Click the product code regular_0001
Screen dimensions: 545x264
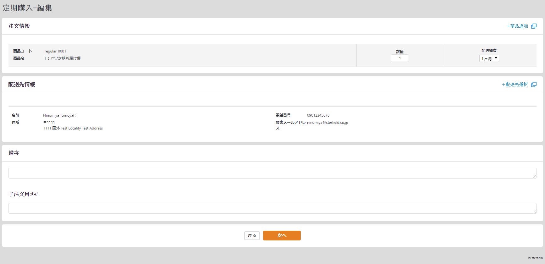[55, 51]
